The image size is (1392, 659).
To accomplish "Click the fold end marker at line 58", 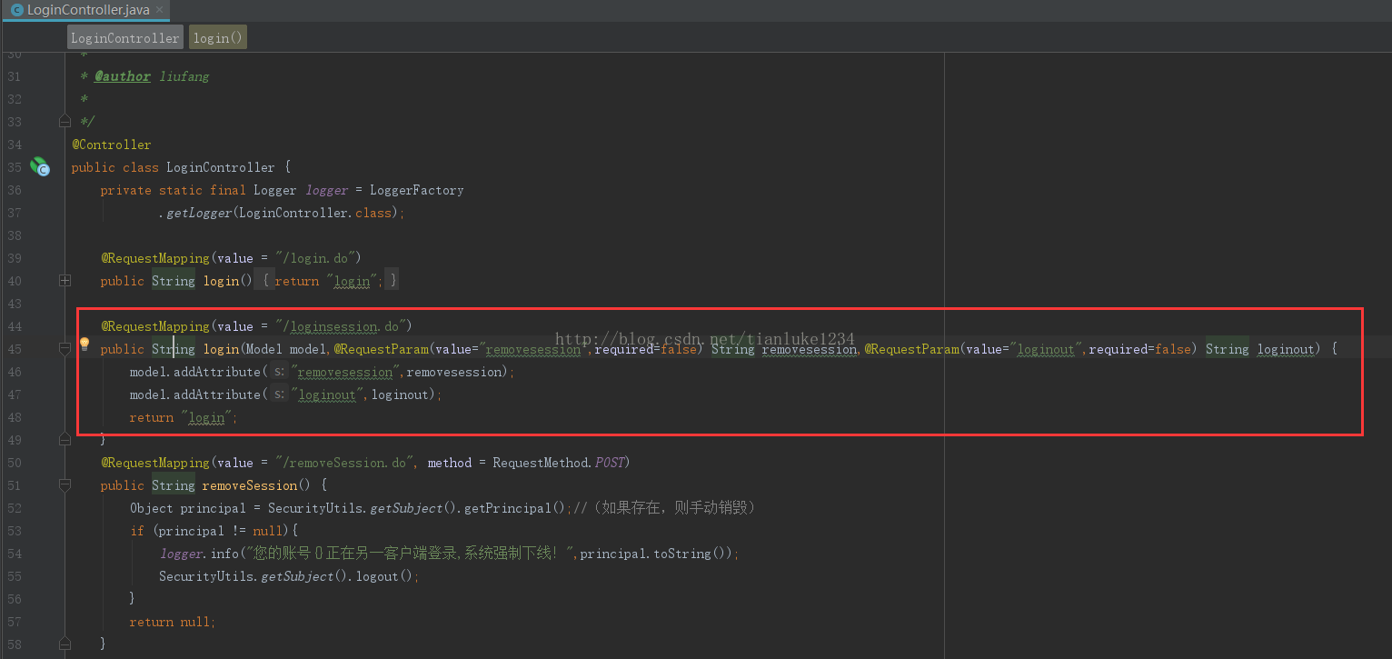I will (65, 644).
